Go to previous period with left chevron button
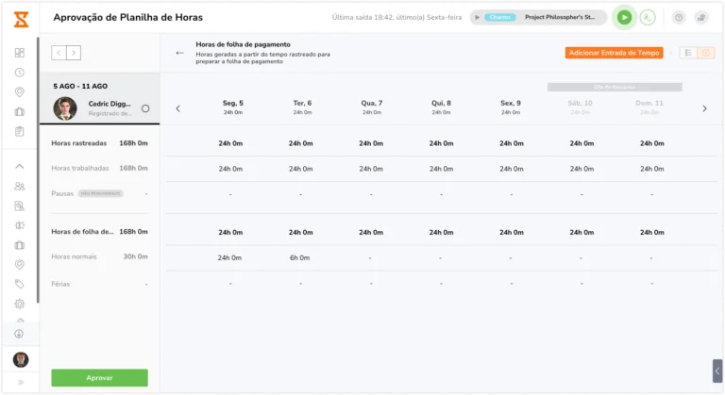This screenshot has width=725, height=395. [x=59, y=53]
